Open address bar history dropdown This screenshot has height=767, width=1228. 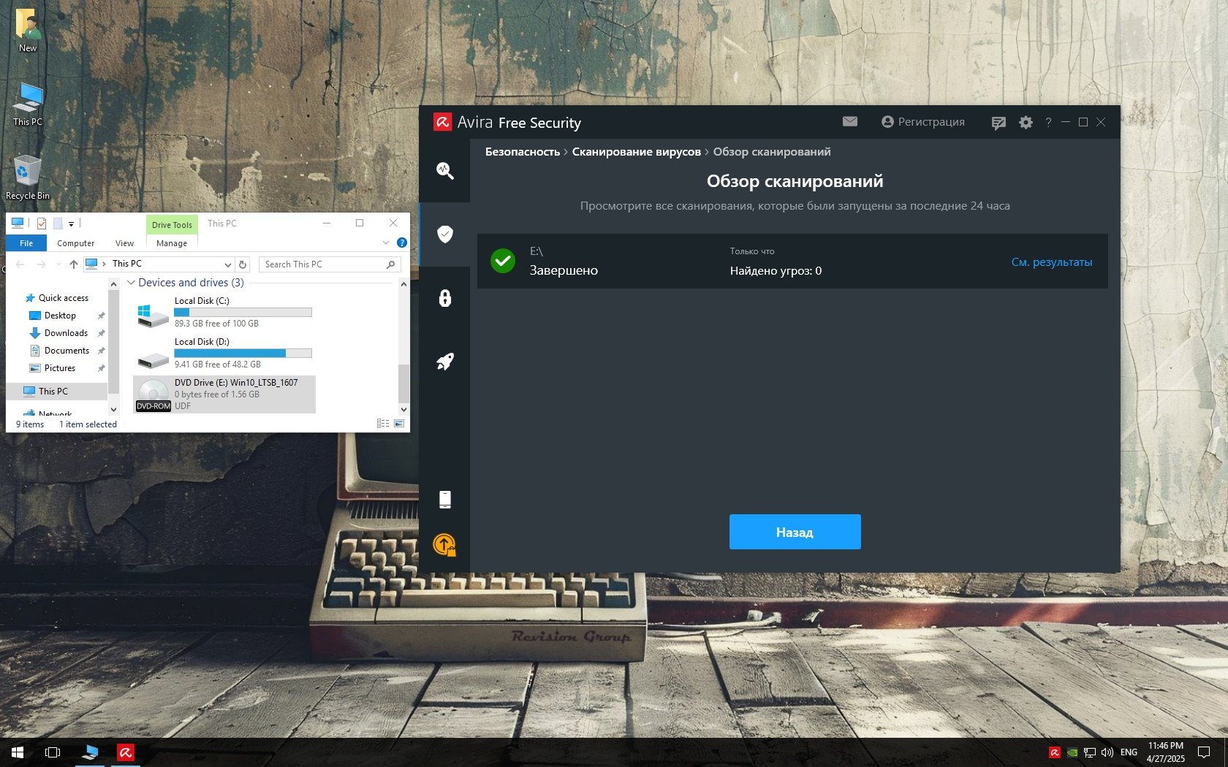tap(228, 264)
